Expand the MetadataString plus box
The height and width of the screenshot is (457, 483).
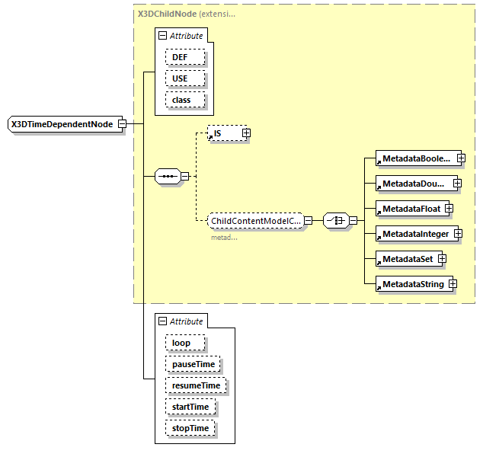pos(453,284)
